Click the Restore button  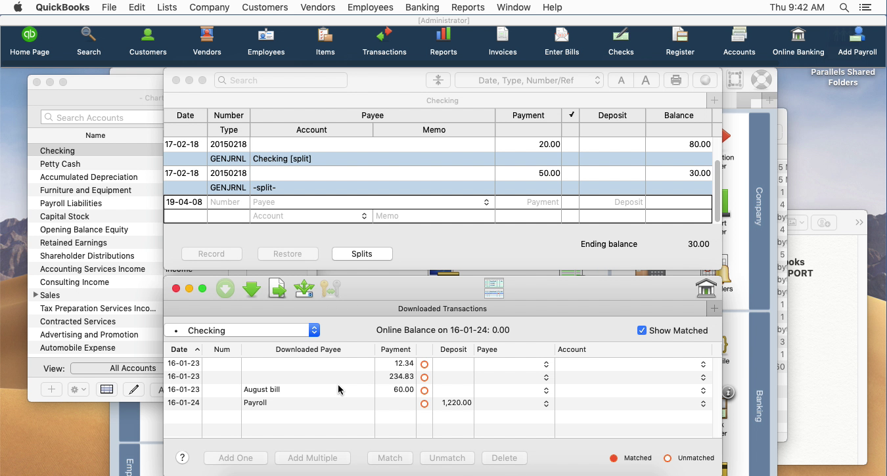pos(288,254)
